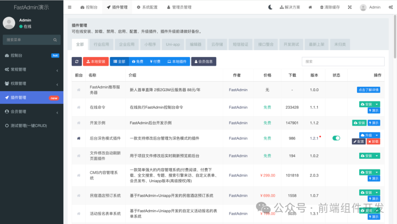This screenshot has width=397, height=224.
Task: Click the sidebar search magnifier icon
Action: pyautogui.click(x=55, y=40)
